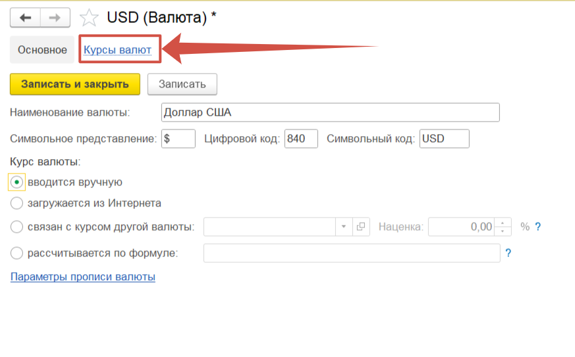The height and width of the screenshot is (357, 575).
Task: Click the forward navigation arrow
Action: tap(55, 18)
